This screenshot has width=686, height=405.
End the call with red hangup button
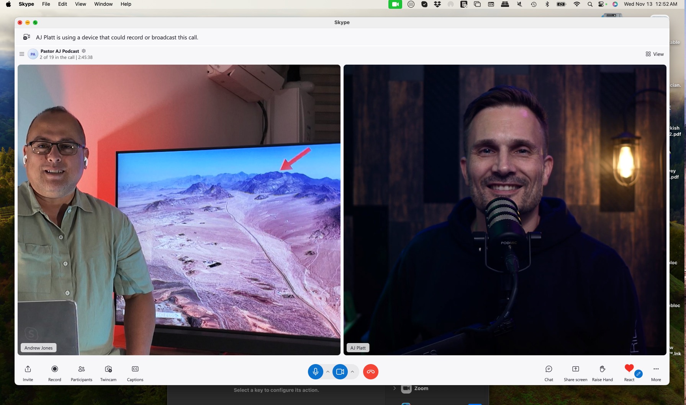(x=370, y=372)
